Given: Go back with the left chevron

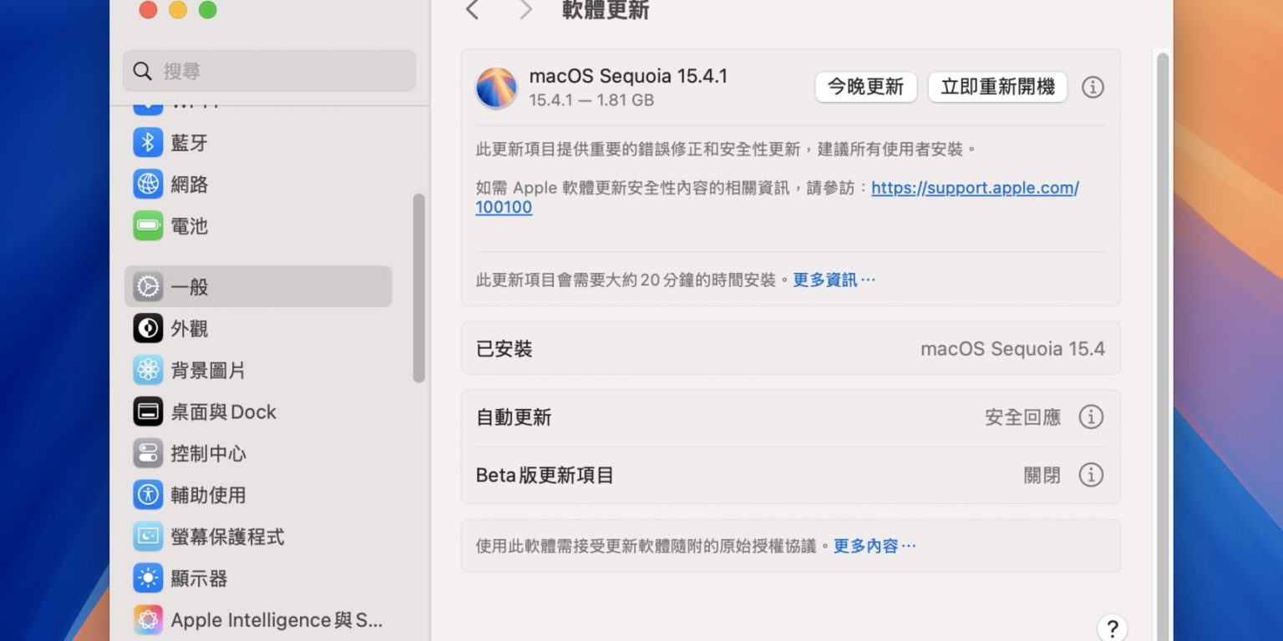Looking at the screenshot, I should click(x=473, y=10).
